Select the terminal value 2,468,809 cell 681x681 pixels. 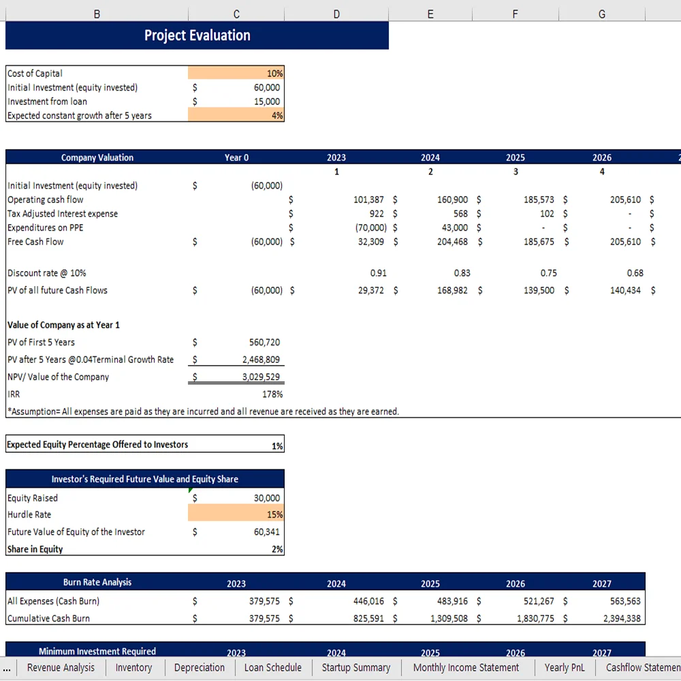click(236, 360)
